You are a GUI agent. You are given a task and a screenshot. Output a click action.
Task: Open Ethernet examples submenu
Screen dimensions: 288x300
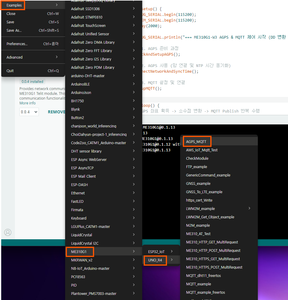(x=104, y=193)
